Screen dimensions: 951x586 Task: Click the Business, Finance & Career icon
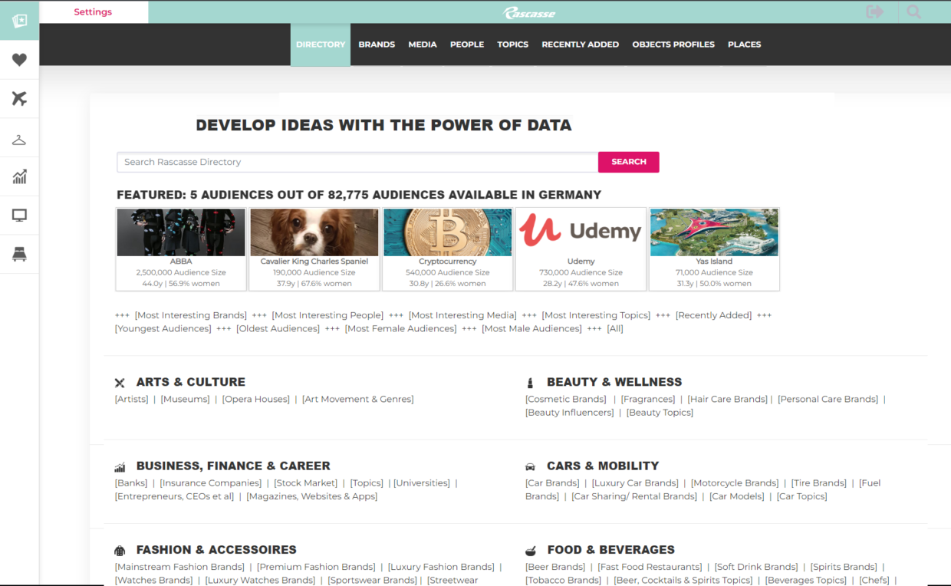120,467
